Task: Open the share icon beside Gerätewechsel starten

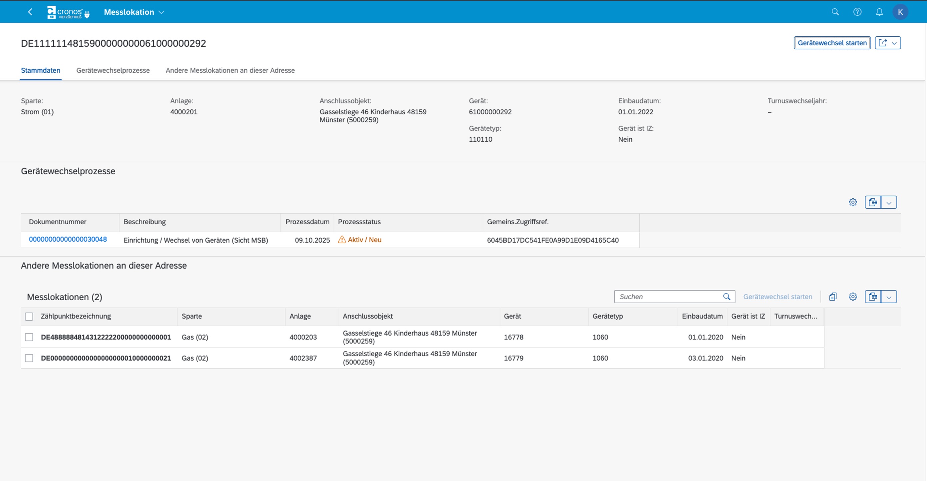Action: (x=883, y=43)
